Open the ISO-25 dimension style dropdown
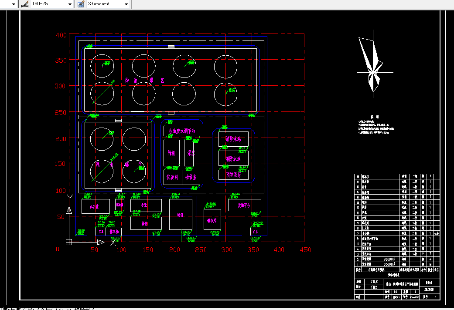Screen dimensions: 454x310 70,4
